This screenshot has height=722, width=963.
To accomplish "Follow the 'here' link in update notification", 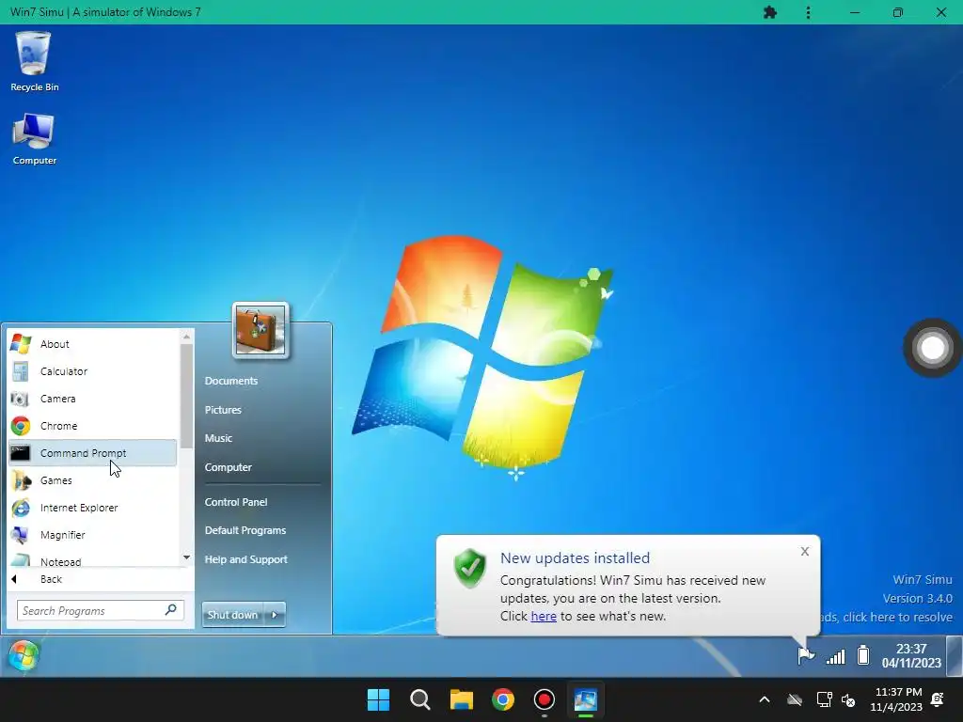I will (544, 616).
